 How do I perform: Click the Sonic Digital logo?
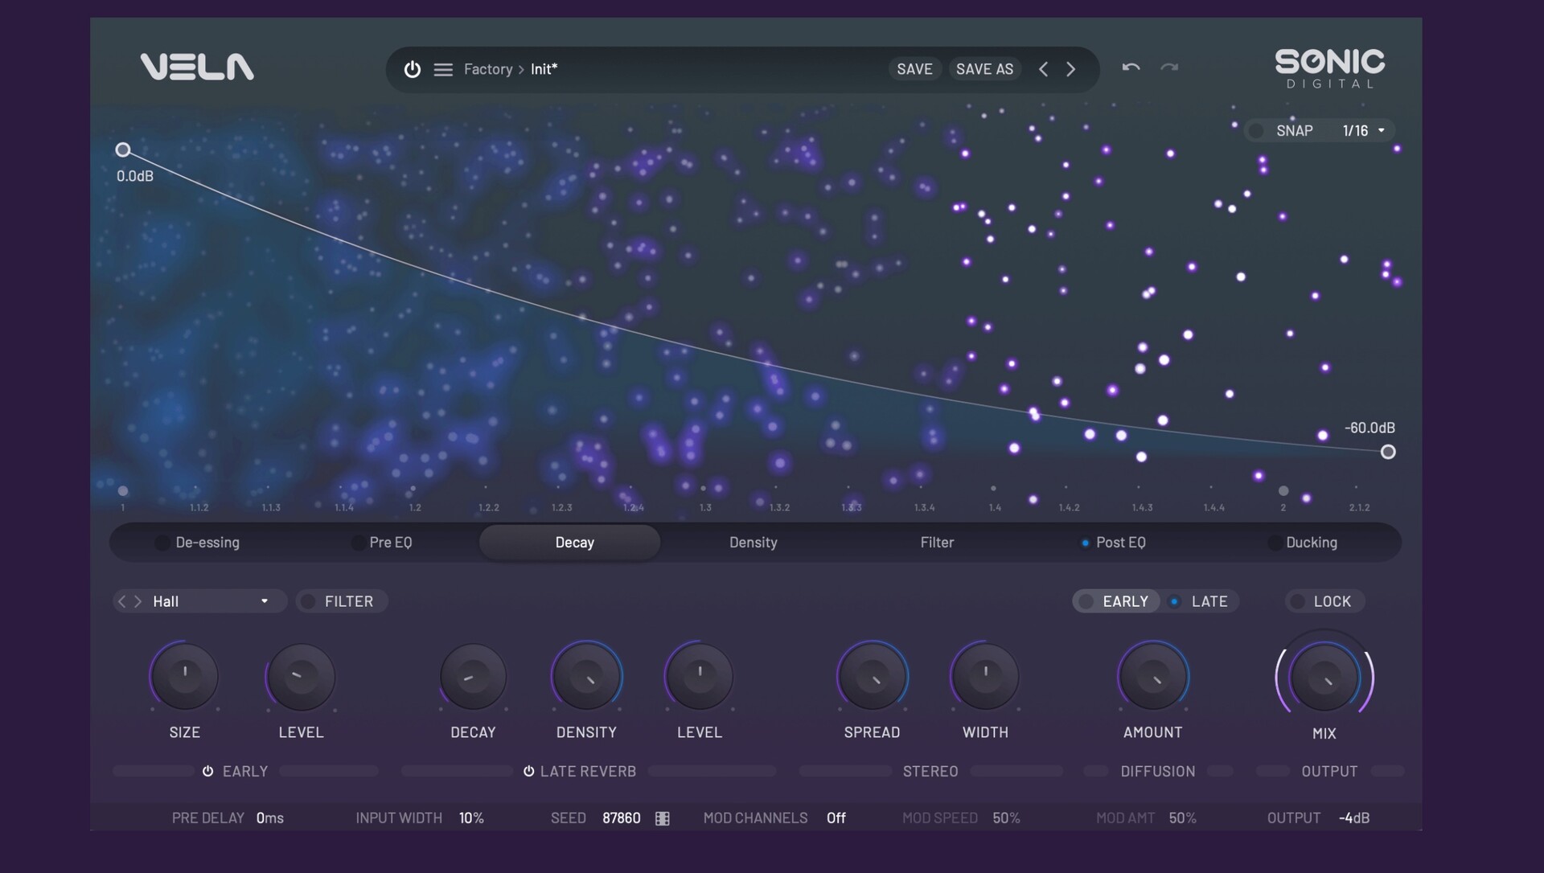coord(1330,68)
